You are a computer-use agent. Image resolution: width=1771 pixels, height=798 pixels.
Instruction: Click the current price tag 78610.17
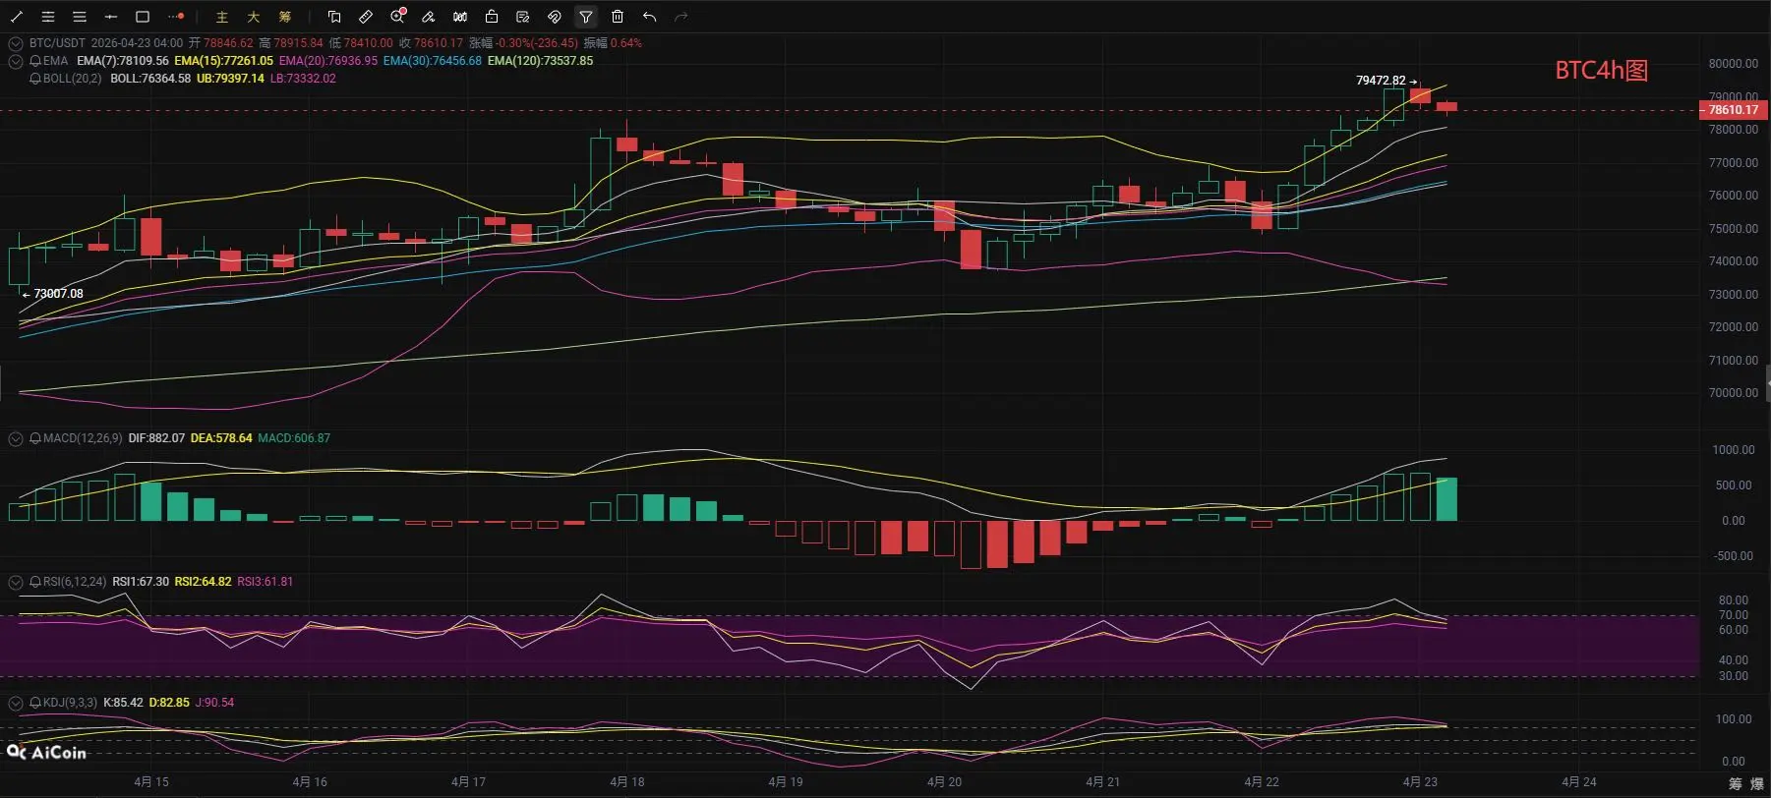click(1733, 110)
